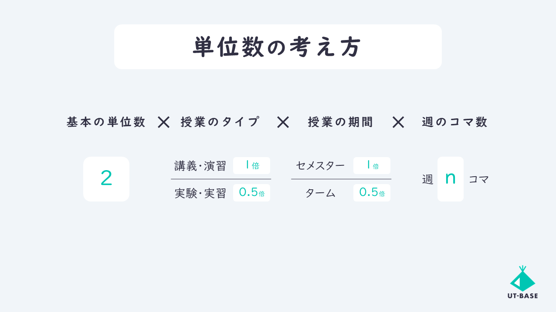Click the 講義・演習 label
This screenshot has height=312, width=556.
[200, 166]
